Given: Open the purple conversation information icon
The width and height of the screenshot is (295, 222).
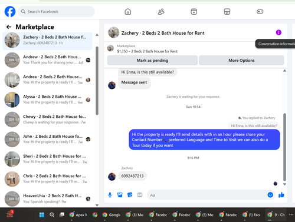Looking at the screenshot, I should click(278, 32).
